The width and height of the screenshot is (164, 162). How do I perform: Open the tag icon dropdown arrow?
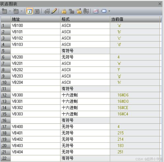click(x=109, y=11)
